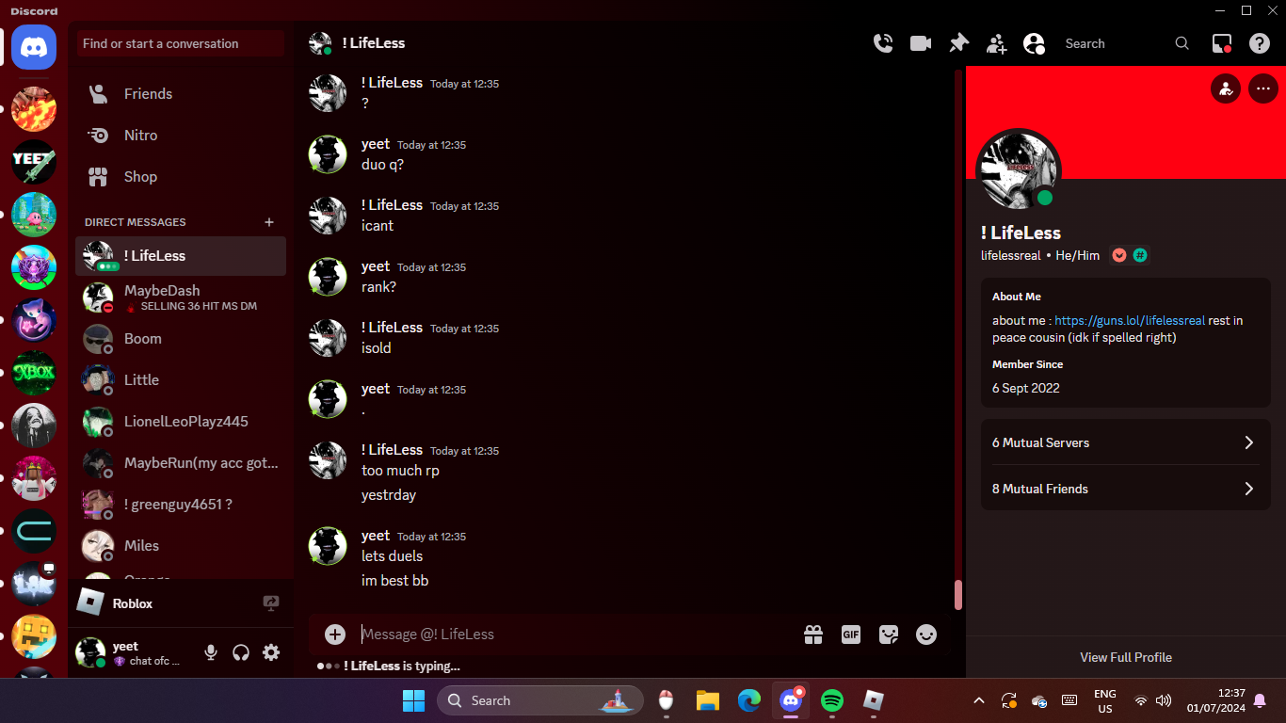
Task: Start a voice call with LifeLess
Action: (883, 43)
